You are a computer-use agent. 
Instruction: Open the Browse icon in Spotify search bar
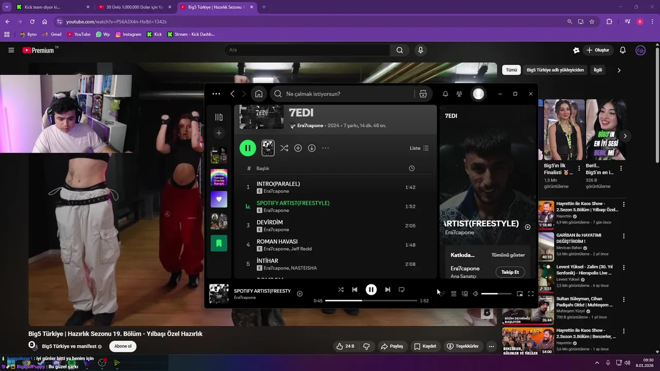coord(423,94)
